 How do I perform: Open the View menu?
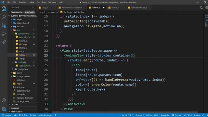click(x=32, y=2)
